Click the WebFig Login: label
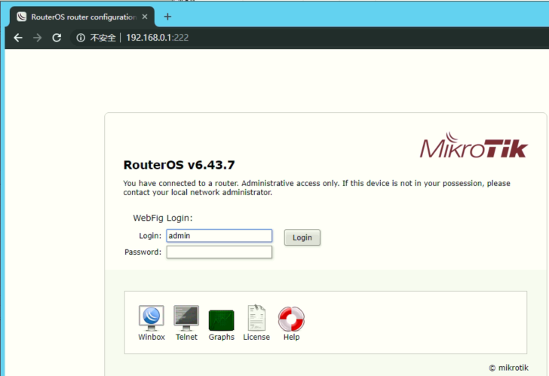 point(163,218)
